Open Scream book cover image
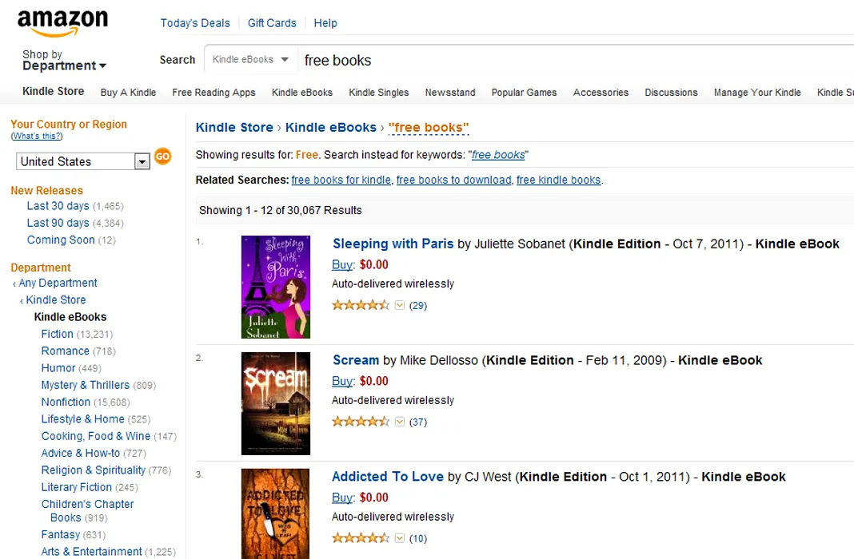854x559 pixels. (275, 403)
